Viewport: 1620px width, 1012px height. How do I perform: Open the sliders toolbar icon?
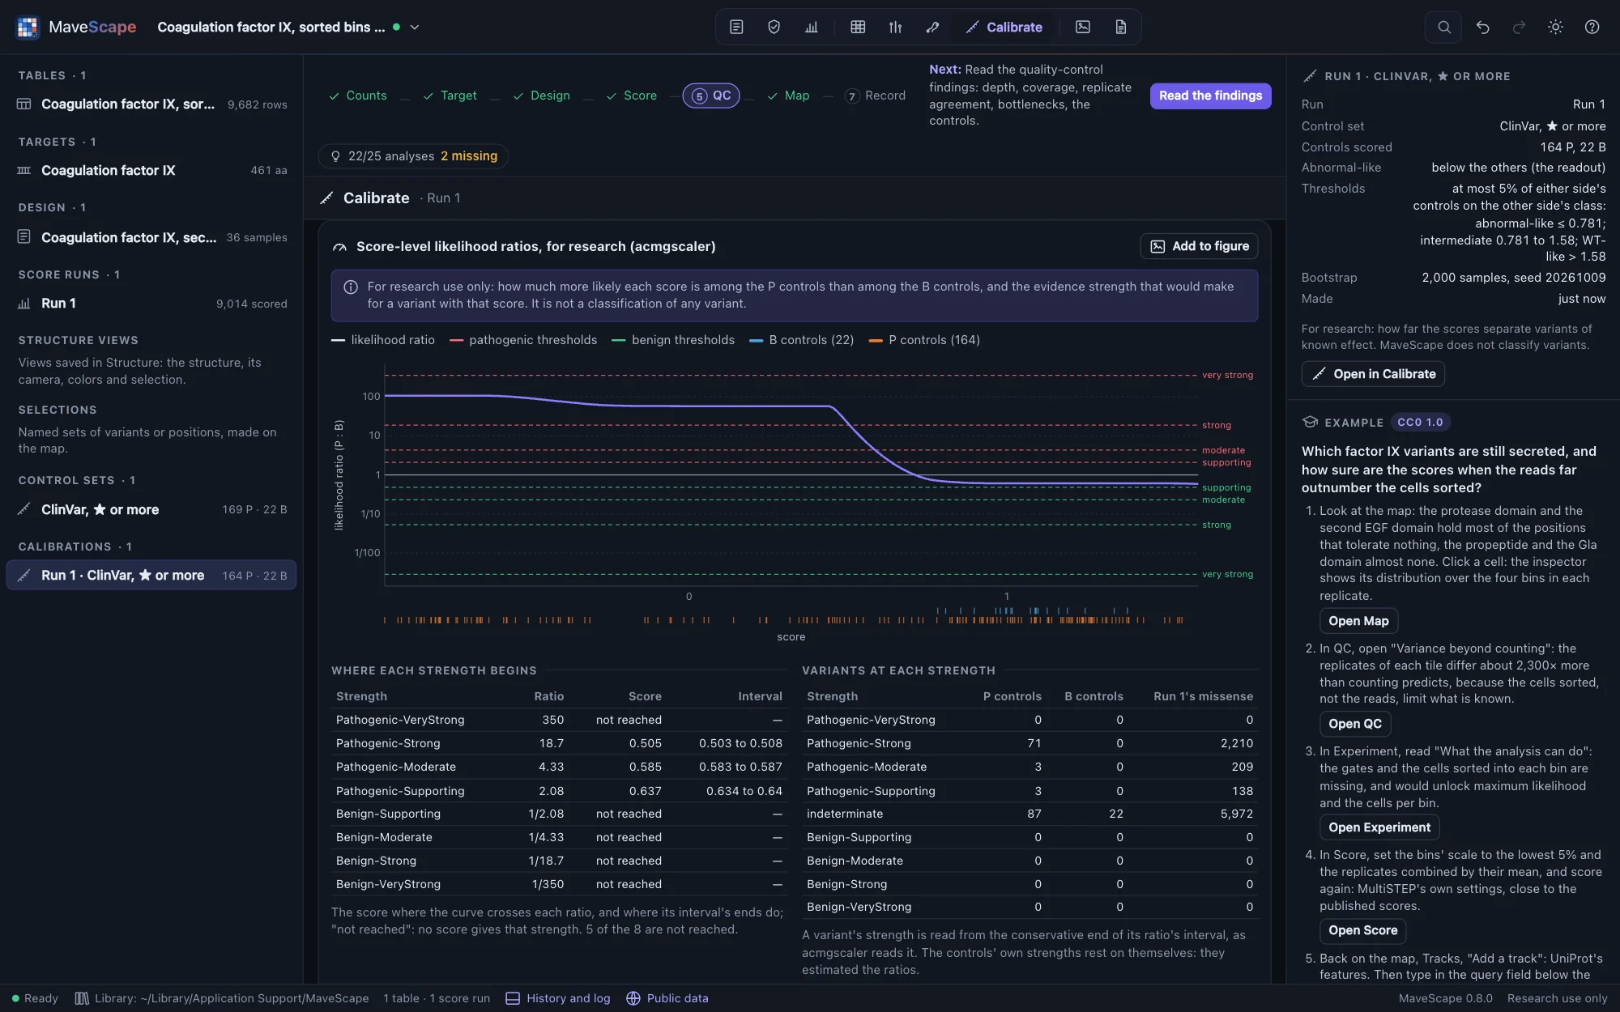895,27
